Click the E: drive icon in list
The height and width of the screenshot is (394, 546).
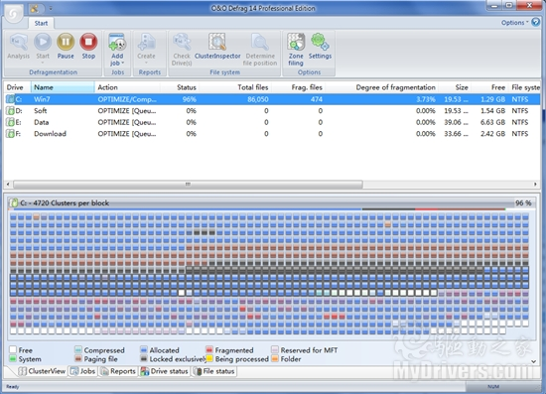pyautogui.click(x=11, y=122)
